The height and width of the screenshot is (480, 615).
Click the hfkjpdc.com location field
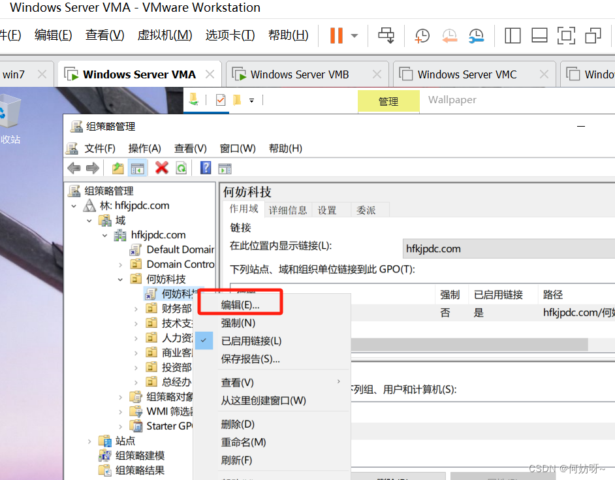[x=508, y=249]
